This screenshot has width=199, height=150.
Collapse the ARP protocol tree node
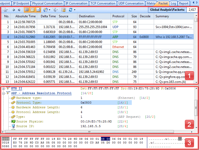tap(4, 93)
